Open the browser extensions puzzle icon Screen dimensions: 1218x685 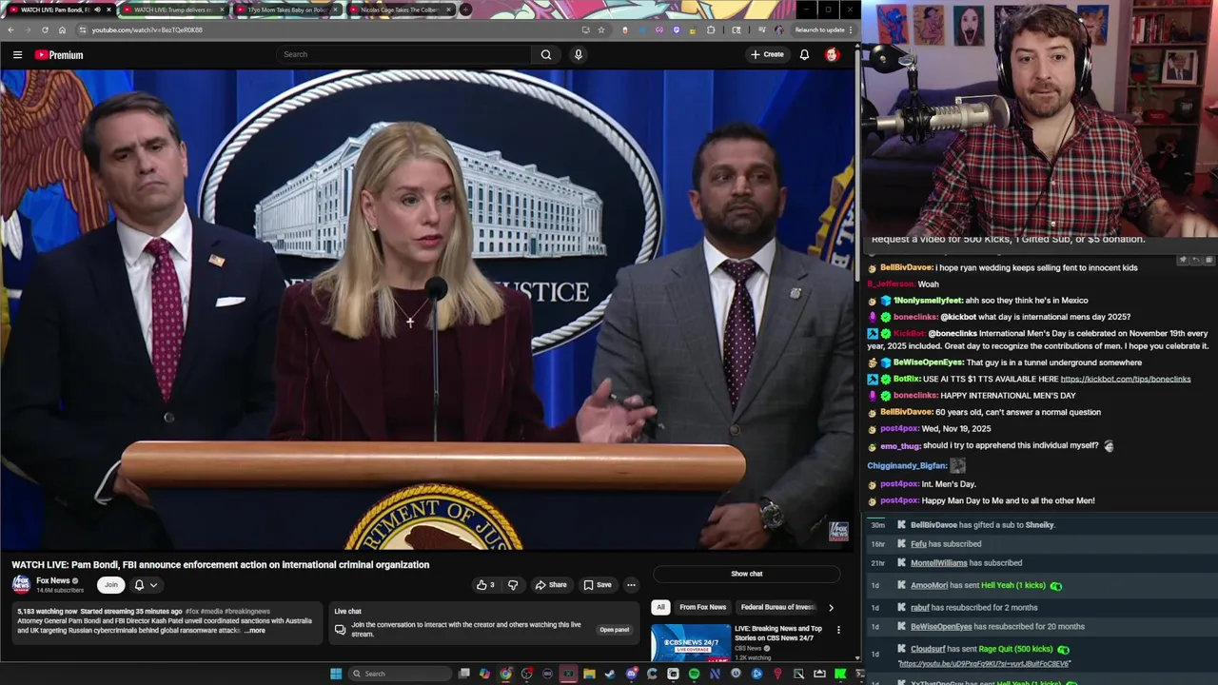711,29
